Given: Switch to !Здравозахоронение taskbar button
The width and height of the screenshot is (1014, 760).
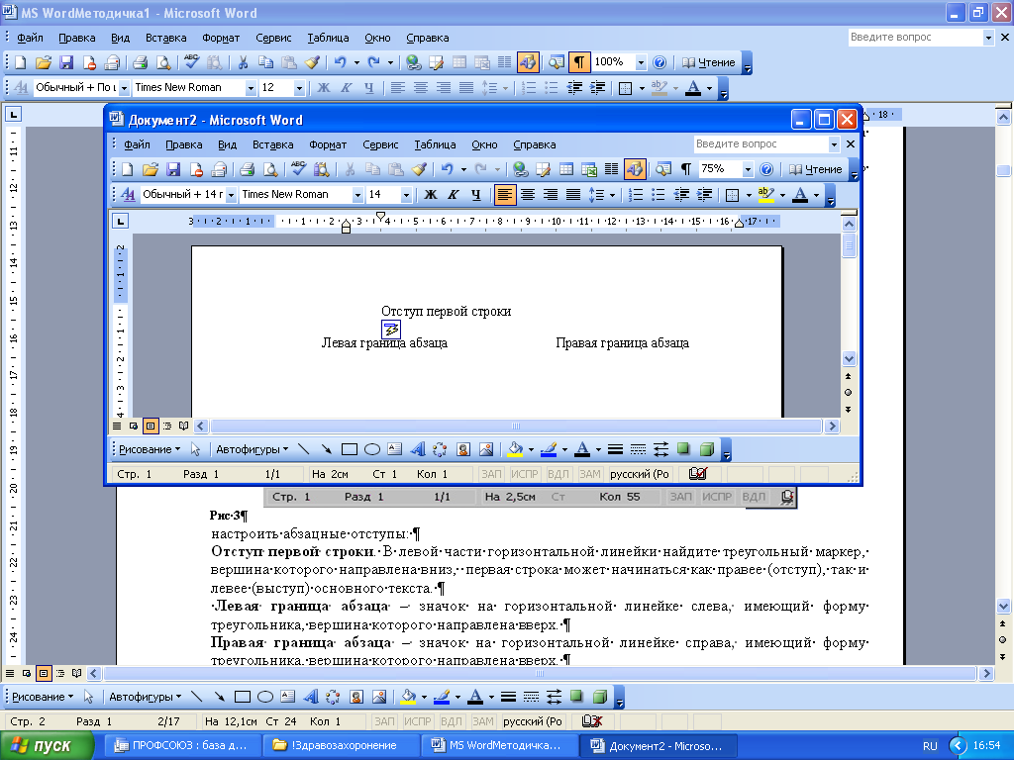Looking at the screenshot, I should (342, 746).
